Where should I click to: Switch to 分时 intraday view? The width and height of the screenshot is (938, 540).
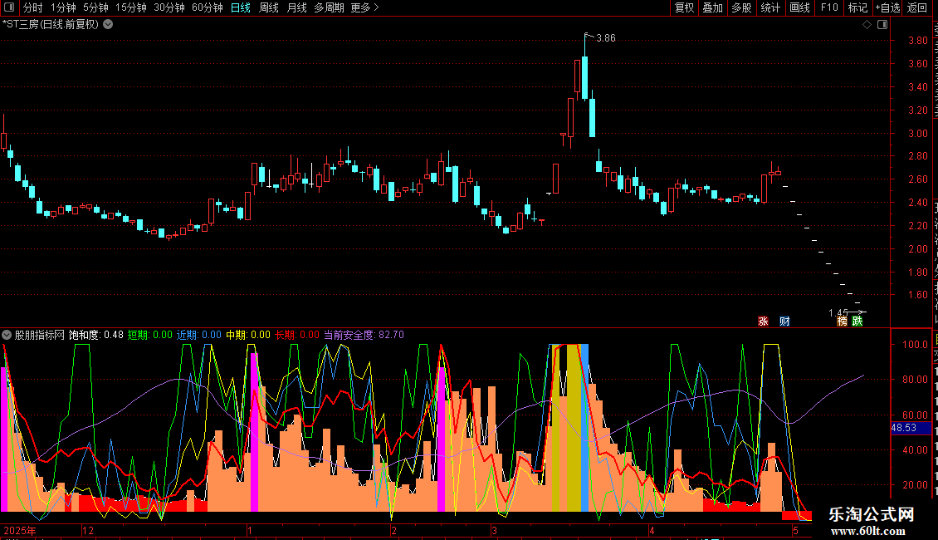(33, 7)
